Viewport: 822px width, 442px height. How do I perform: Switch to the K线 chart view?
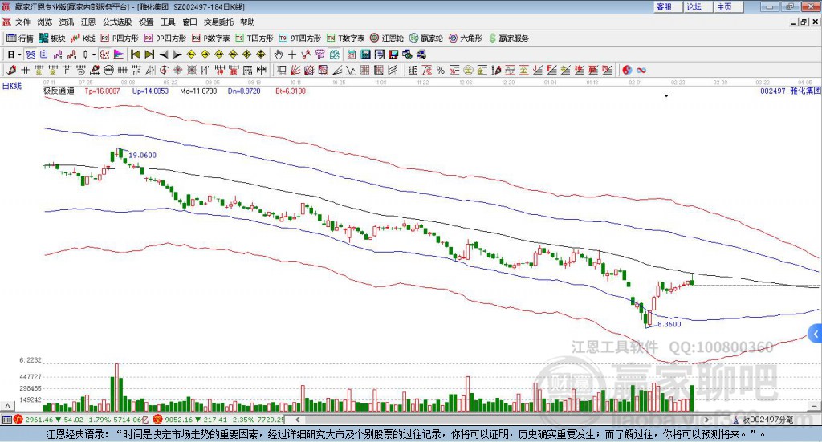point(83,39)
